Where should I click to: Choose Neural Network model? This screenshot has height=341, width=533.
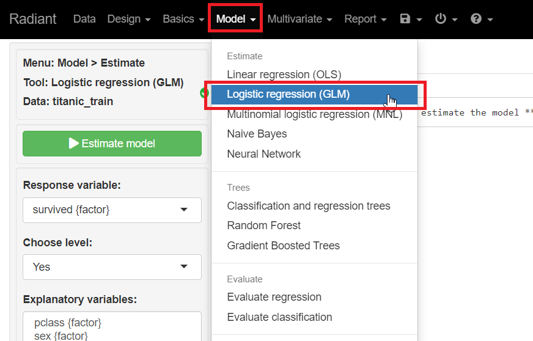[x=263, y=154]
